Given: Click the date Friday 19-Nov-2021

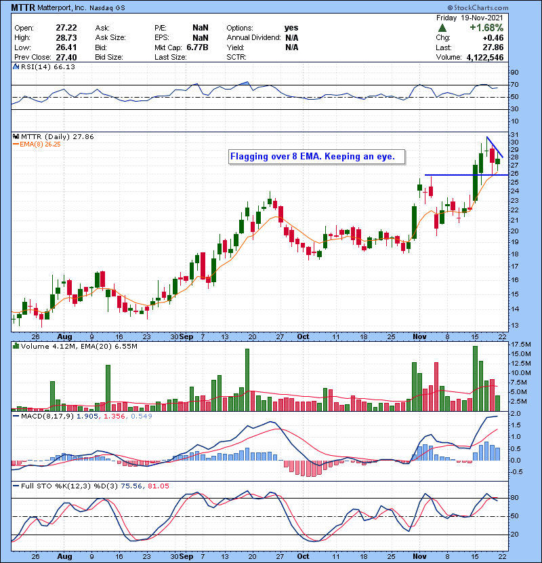Looking at the screenshot, I should click(470, 18).
